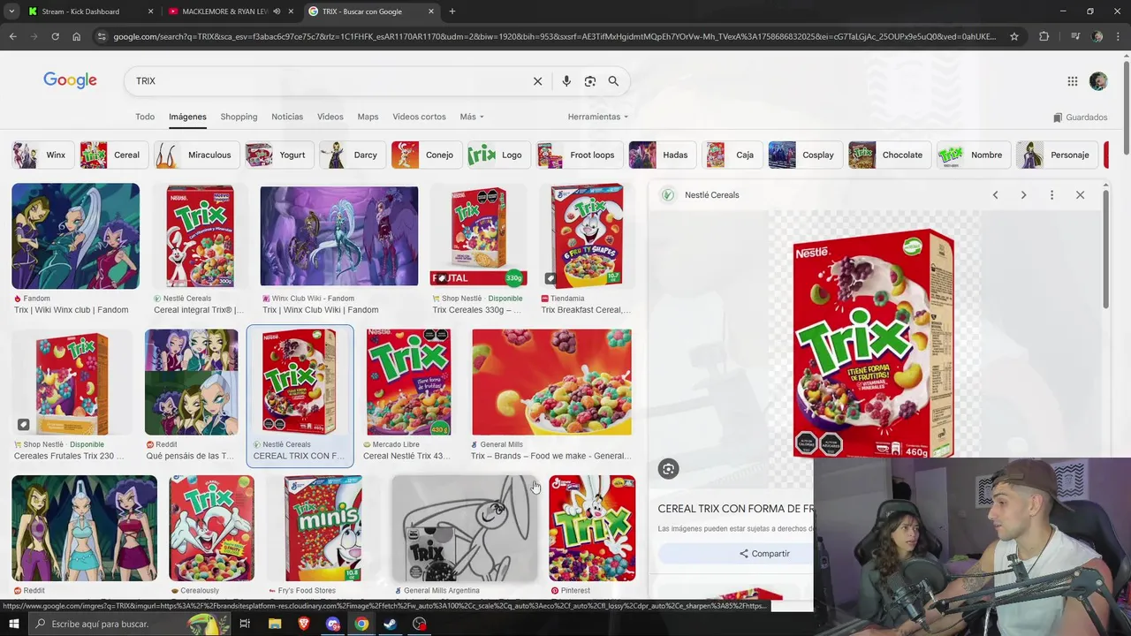
Task: Open Steam from the taskbar
Action: pyautogui.click(x=390, y=624)
